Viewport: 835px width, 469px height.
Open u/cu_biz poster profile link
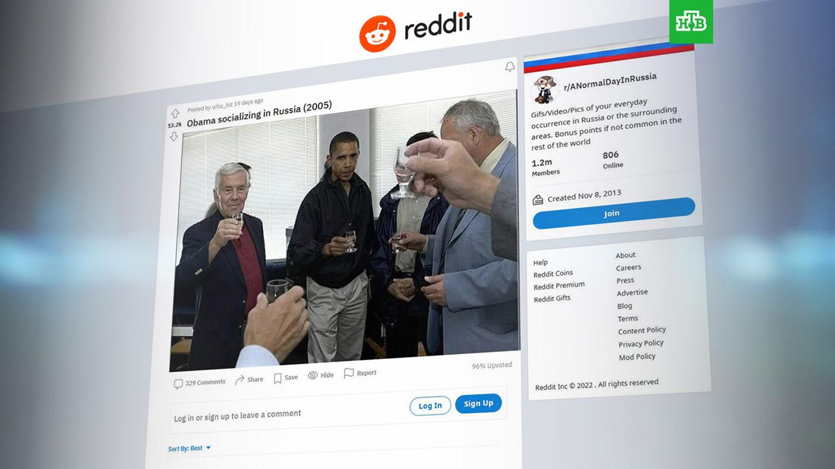click(x=222, y=105)
